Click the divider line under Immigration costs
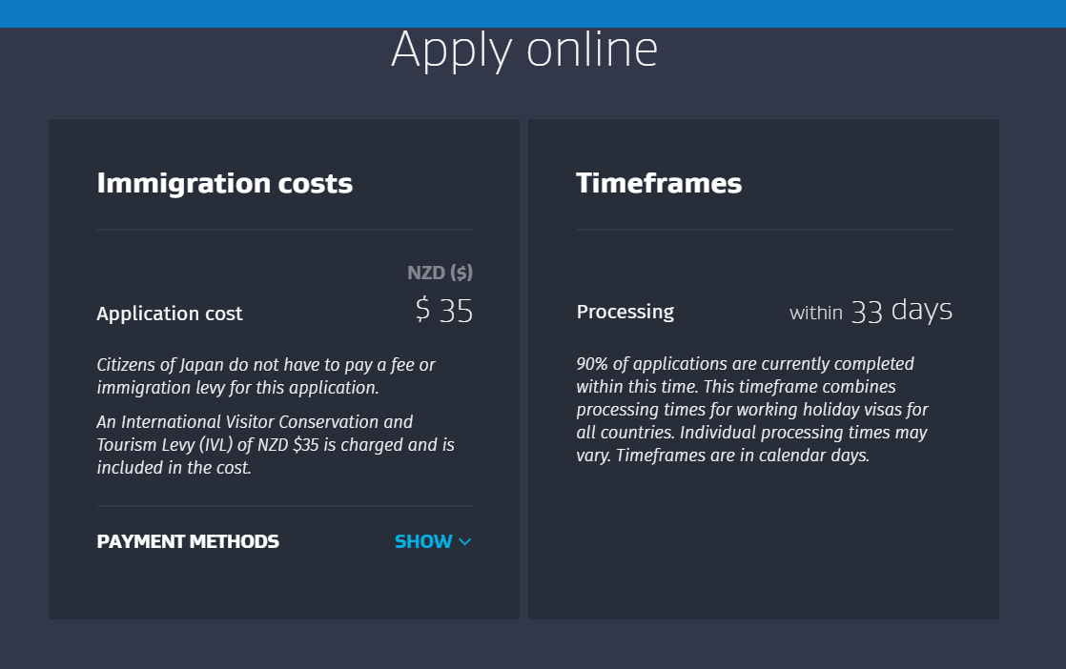Image resolution: width=1066 pixels, height=669 pixels. (x=285, y=230)
